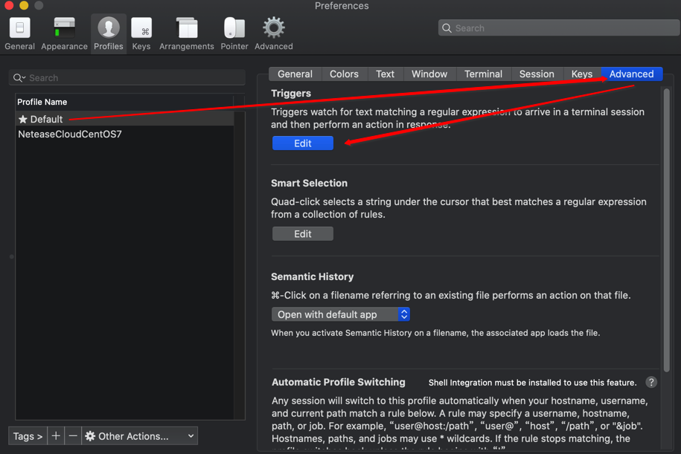The width and height of the screenshot is (681, 454).
Task: Switch to the profile Advanced tab
Action: click(631, 74)
